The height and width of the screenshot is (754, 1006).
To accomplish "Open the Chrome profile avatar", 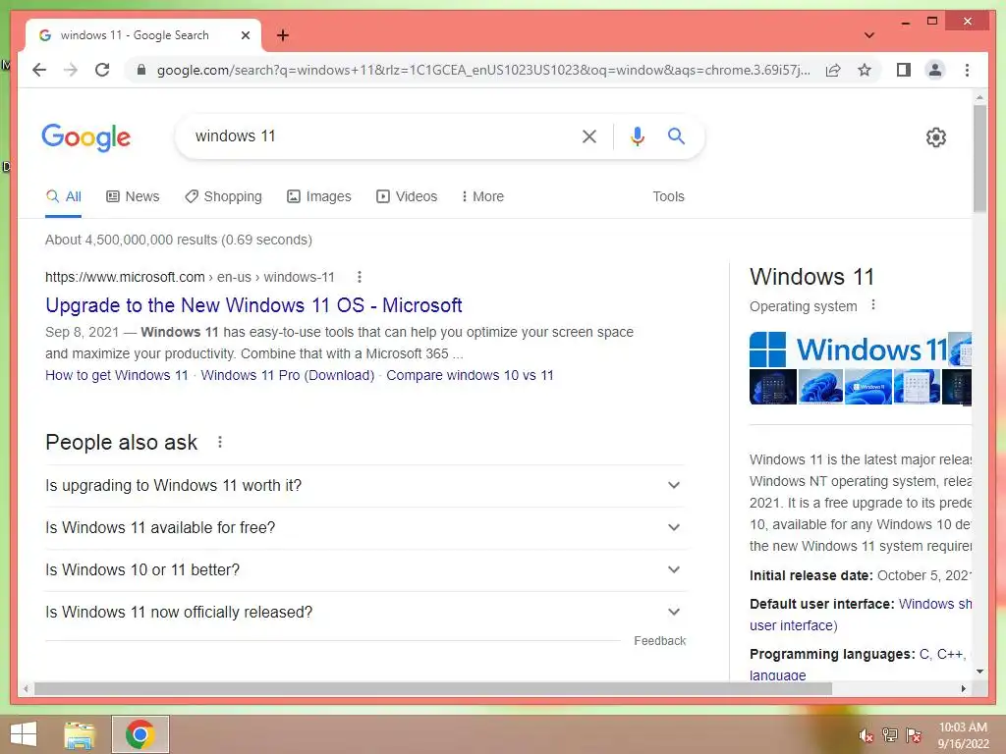I will pos(935,70).
